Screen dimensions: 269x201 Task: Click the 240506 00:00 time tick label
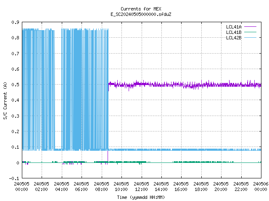click(x=261, y=187)
